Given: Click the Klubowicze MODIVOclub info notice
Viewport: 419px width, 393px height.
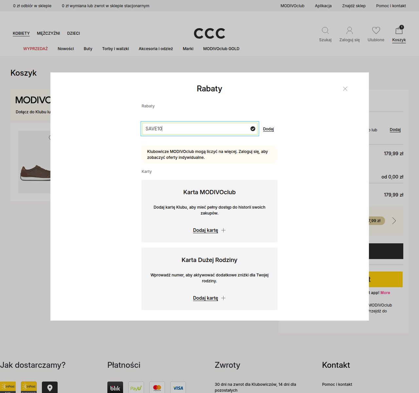Looking at the screenshot, I should [x=209, y=155].
